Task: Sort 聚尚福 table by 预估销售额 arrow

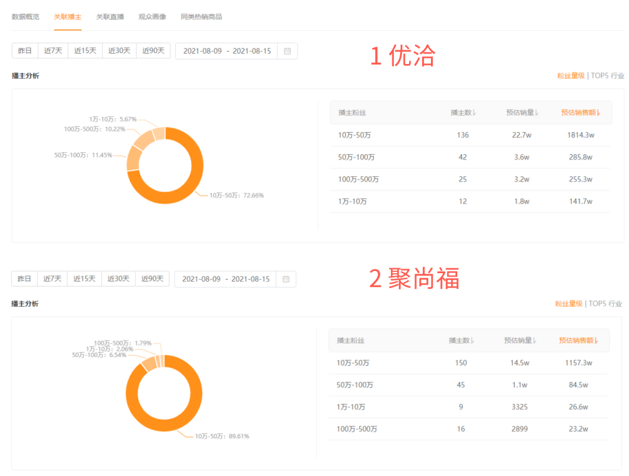Action: (x=596, y=341)
